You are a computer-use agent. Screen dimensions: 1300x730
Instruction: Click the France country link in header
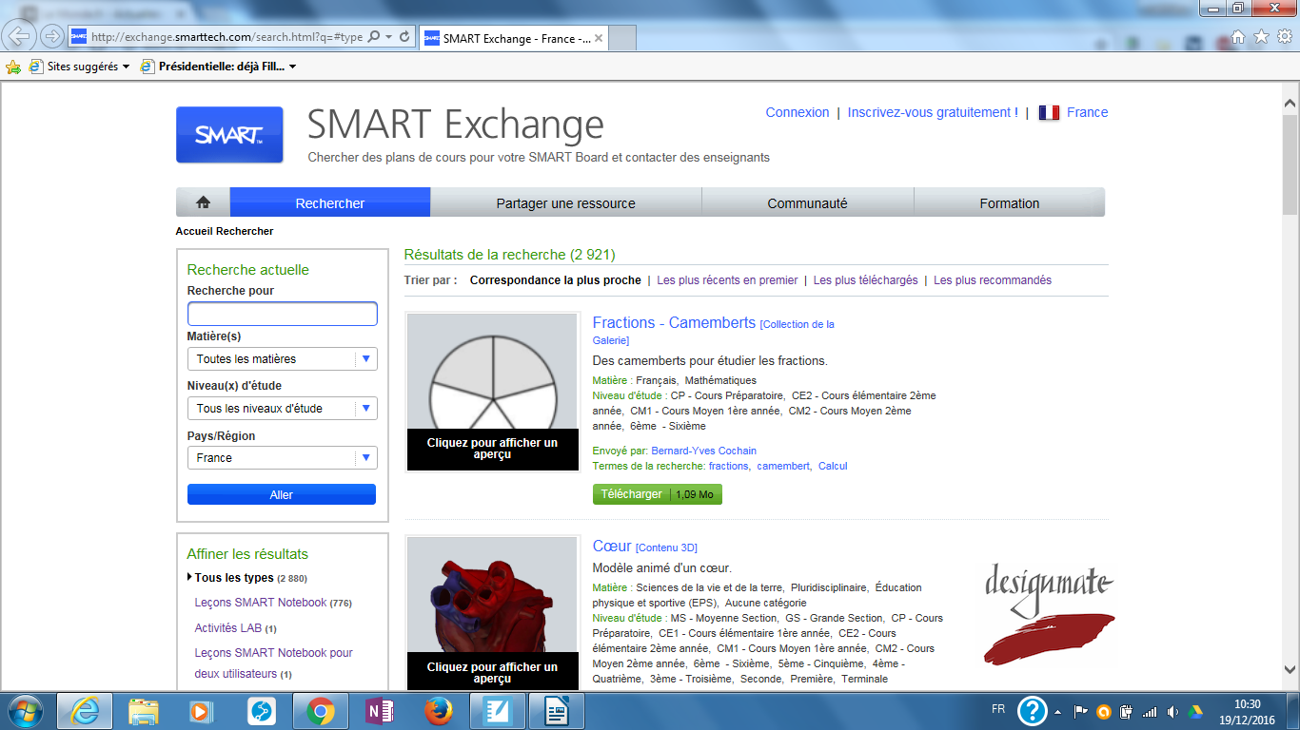[1088, 112]
